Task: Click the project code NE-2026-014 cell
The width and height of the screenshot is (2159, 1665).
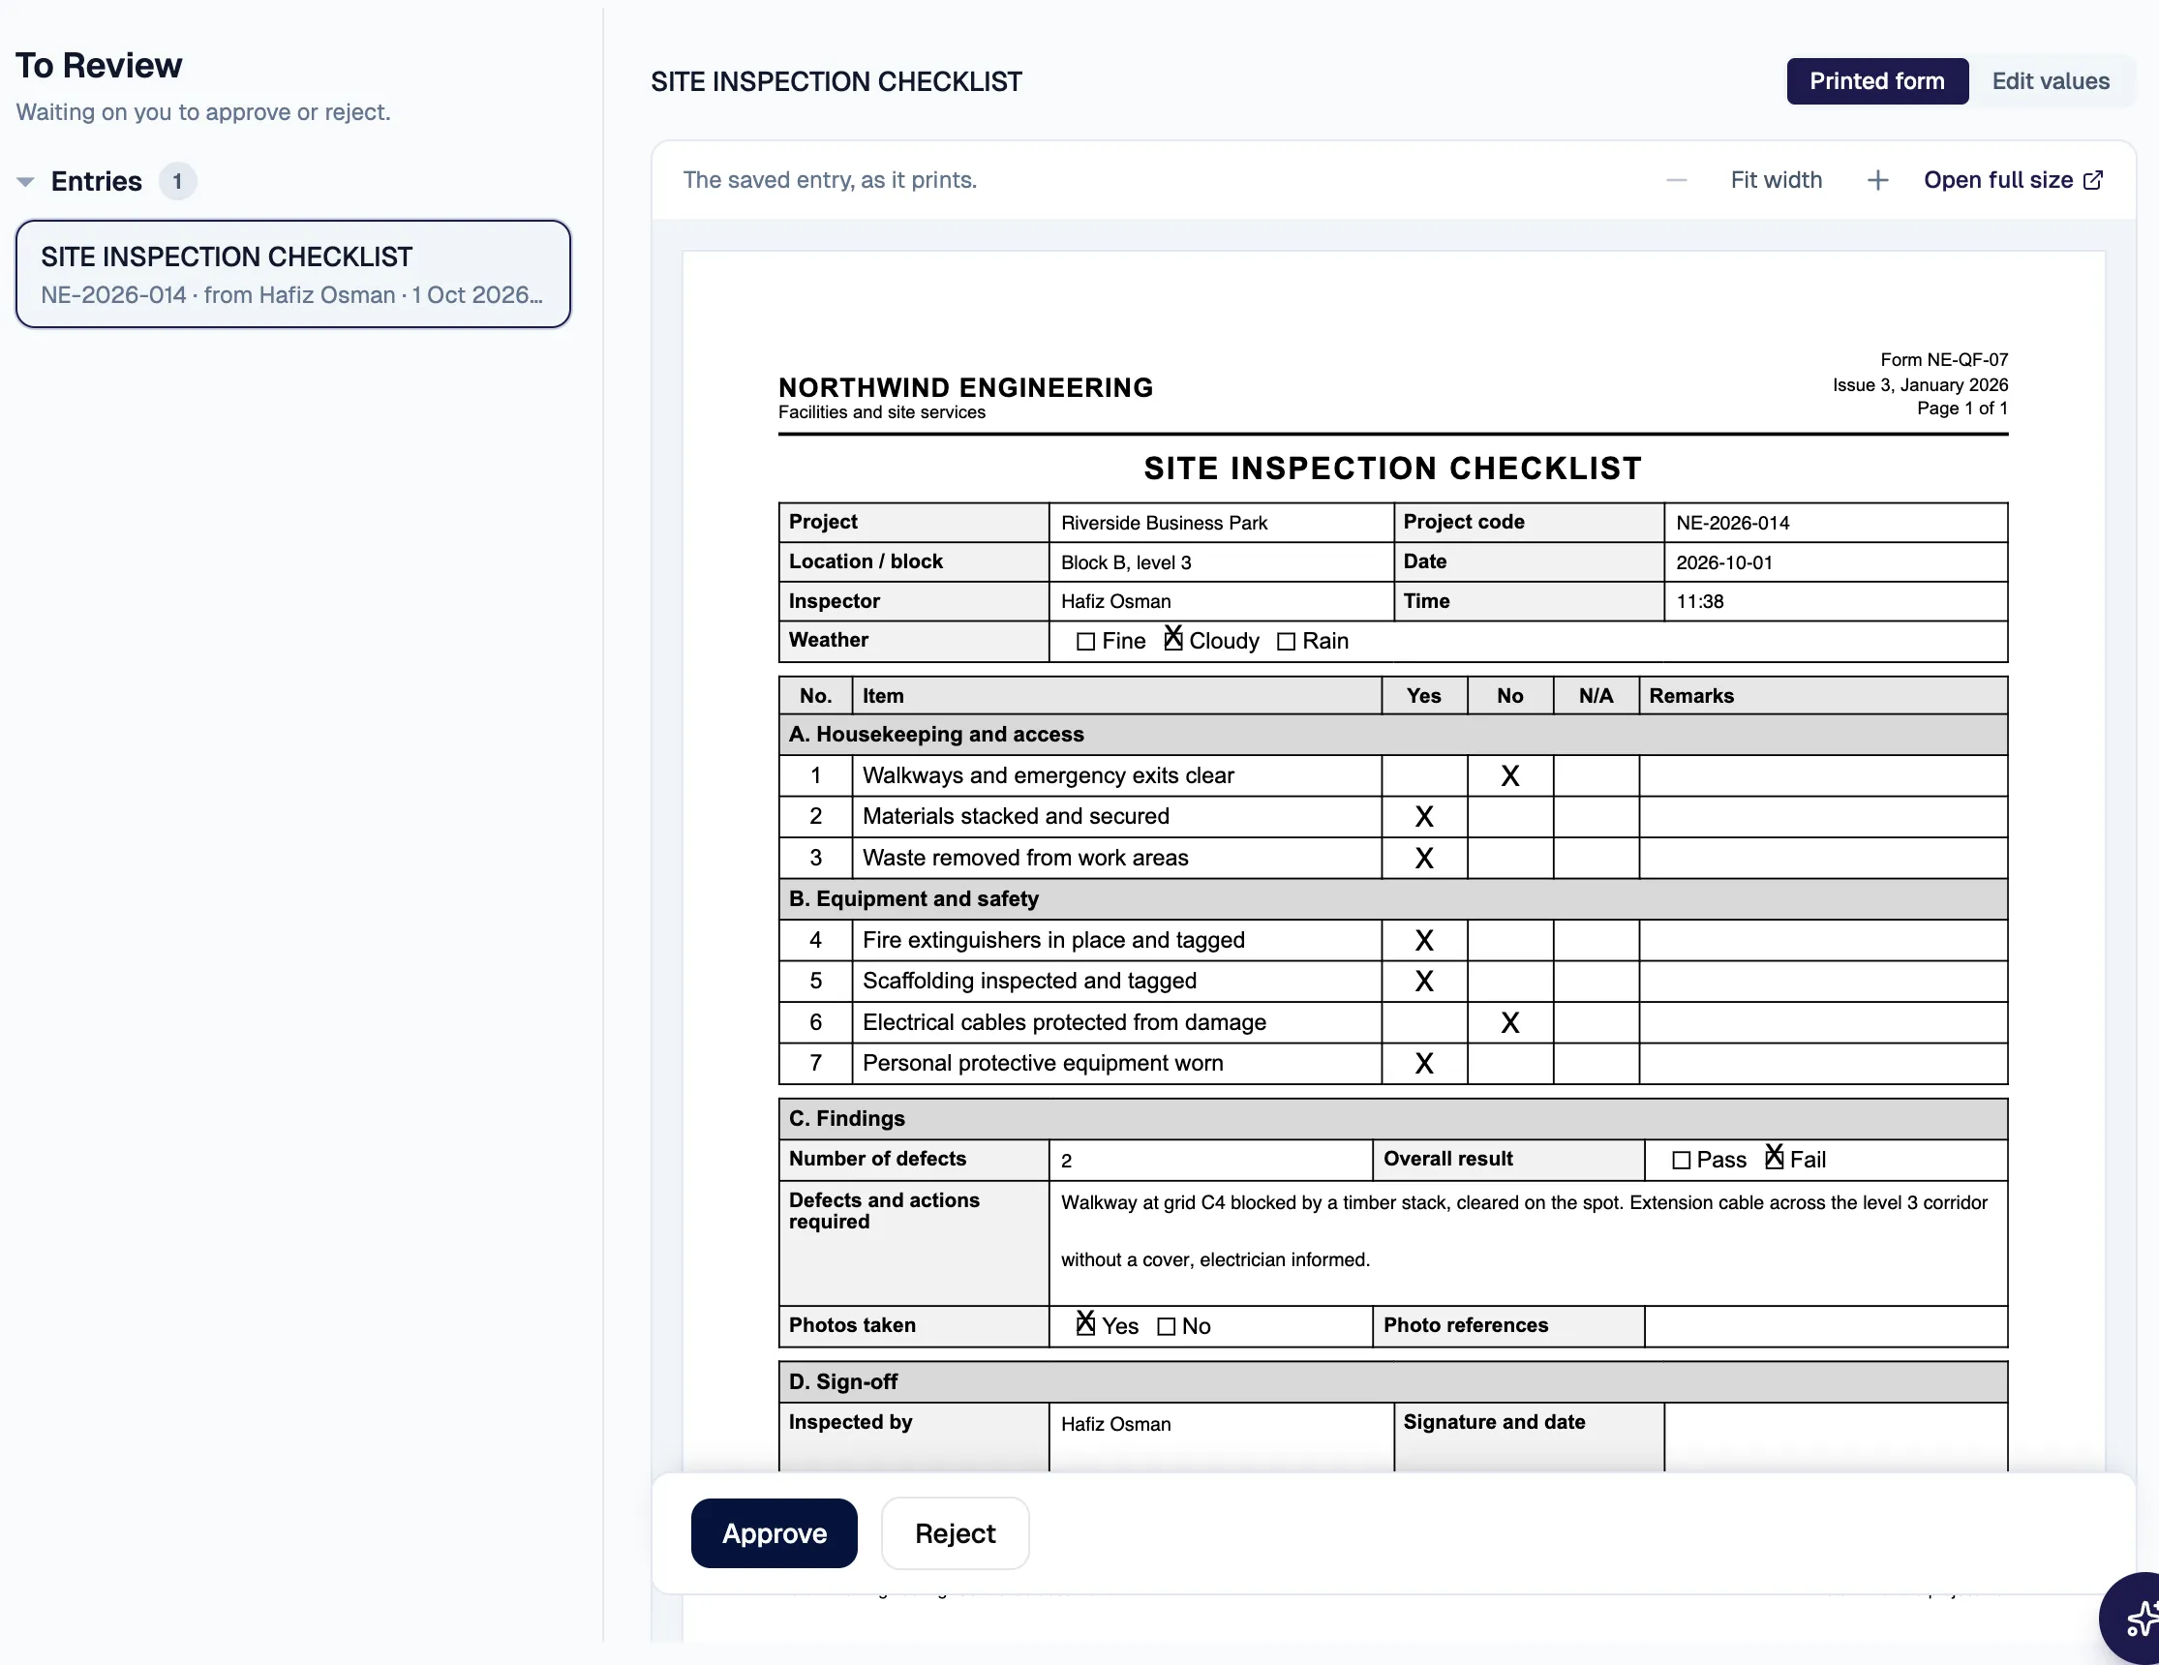Action: click(1836, 523)
